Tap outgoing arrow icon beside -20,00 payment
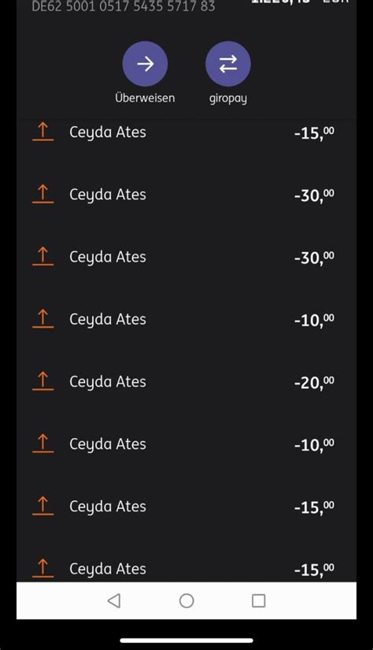The height and width of the screenshot is (650, 373). click(x=43, y=381)
